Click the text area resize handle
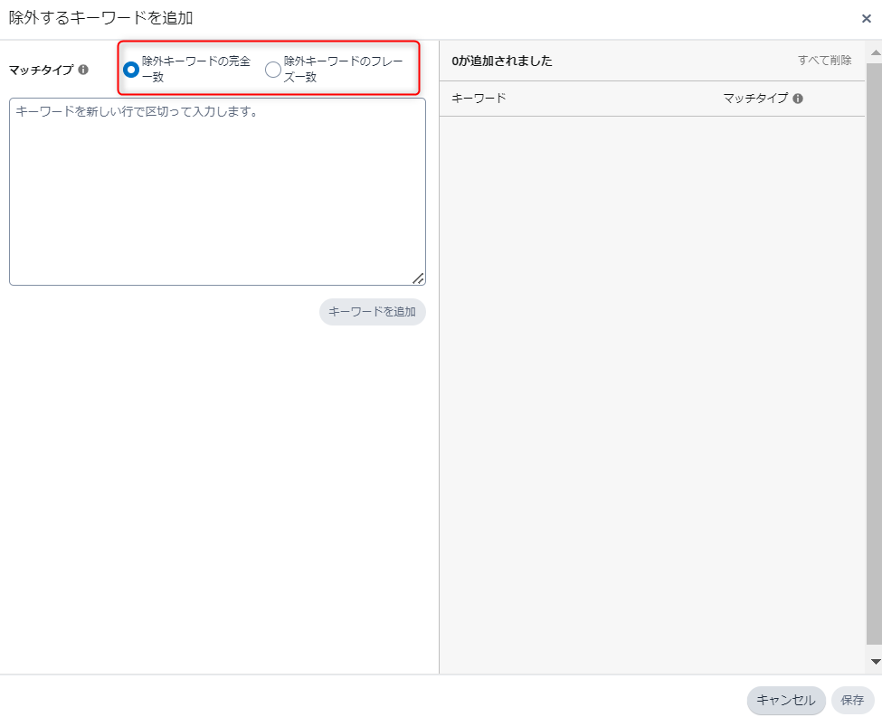 click(418, 278)
